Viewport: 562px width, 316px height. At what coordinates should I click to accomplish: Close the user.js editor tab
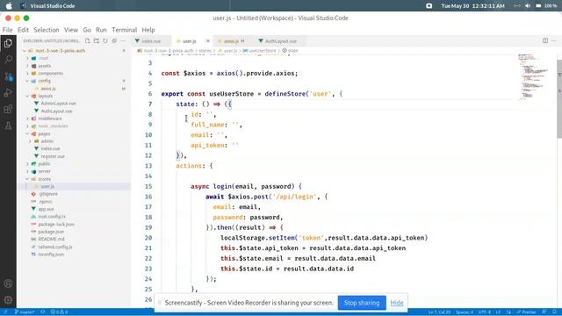coord(207,41)
